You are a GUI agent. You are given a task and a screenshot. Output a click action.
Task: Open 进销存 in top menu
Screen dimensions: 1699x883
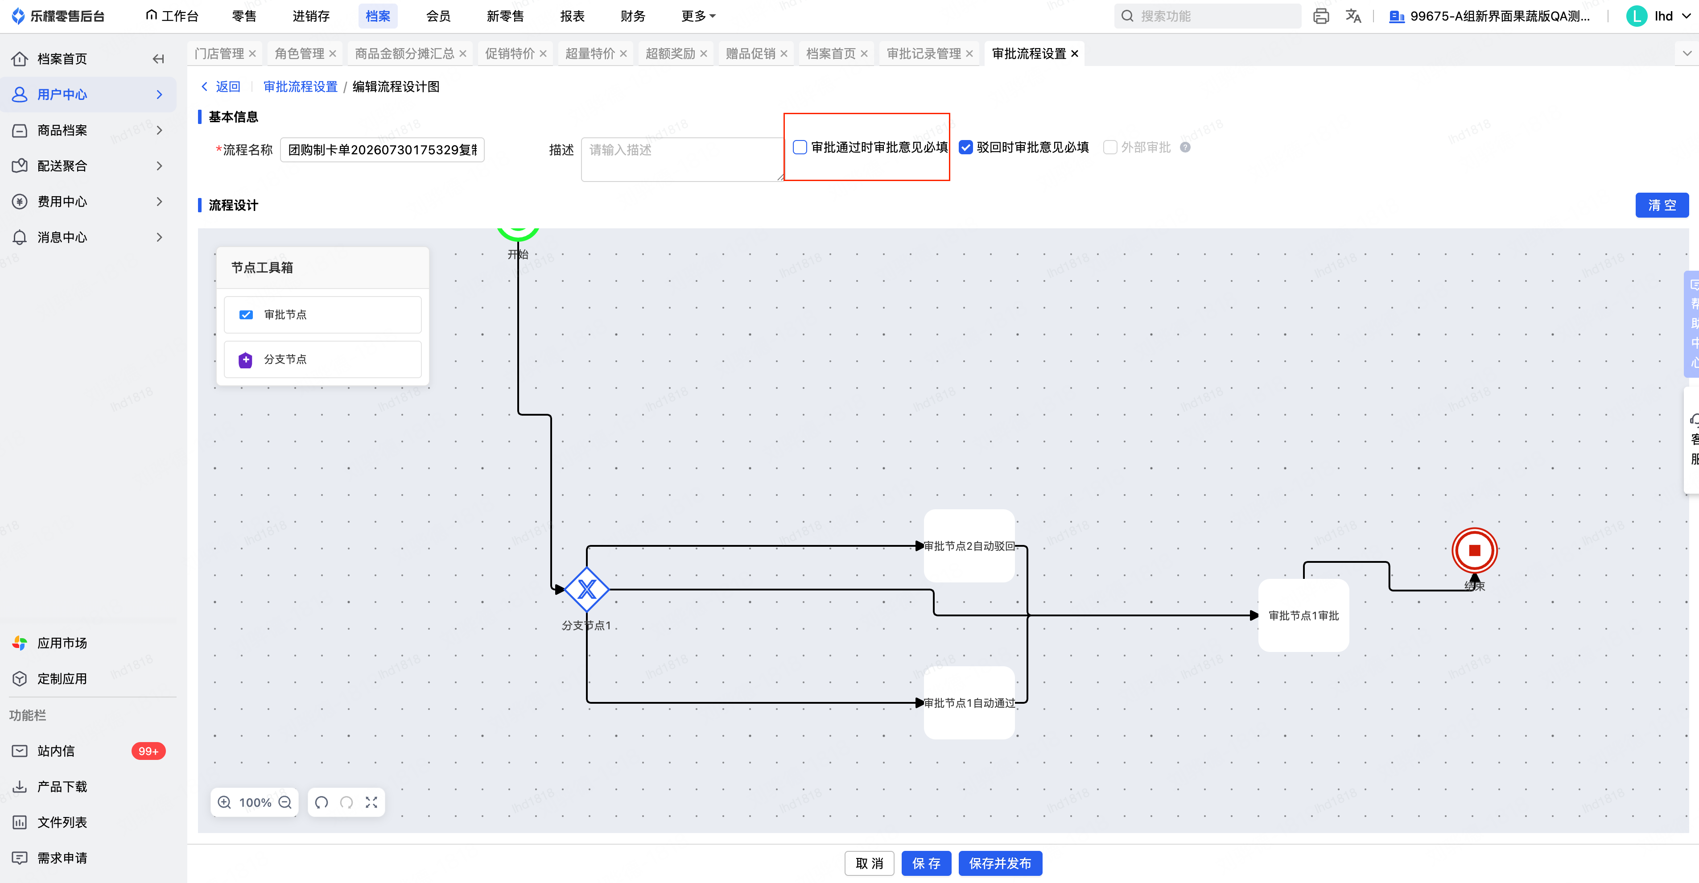point(311,16)
